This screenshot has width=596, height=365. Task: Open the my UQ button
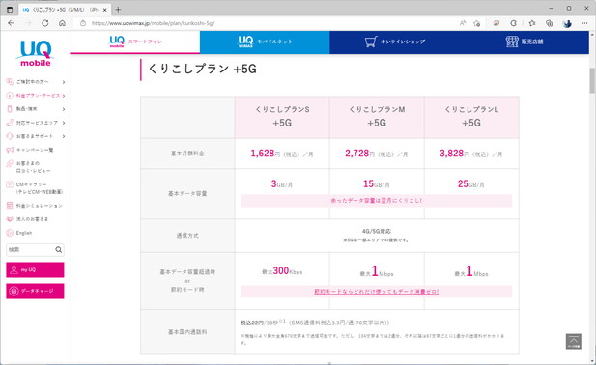35,269
